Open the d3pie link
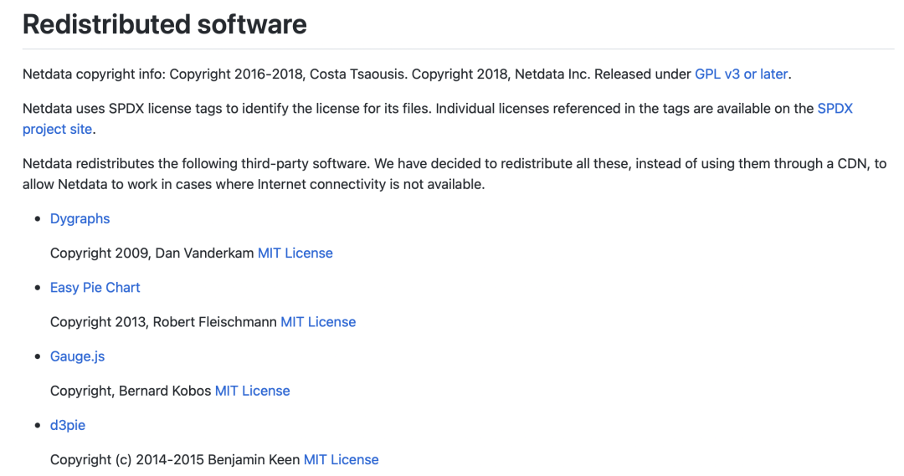The height and width of the screenshot is (476, 904). (x=68, y=425)
